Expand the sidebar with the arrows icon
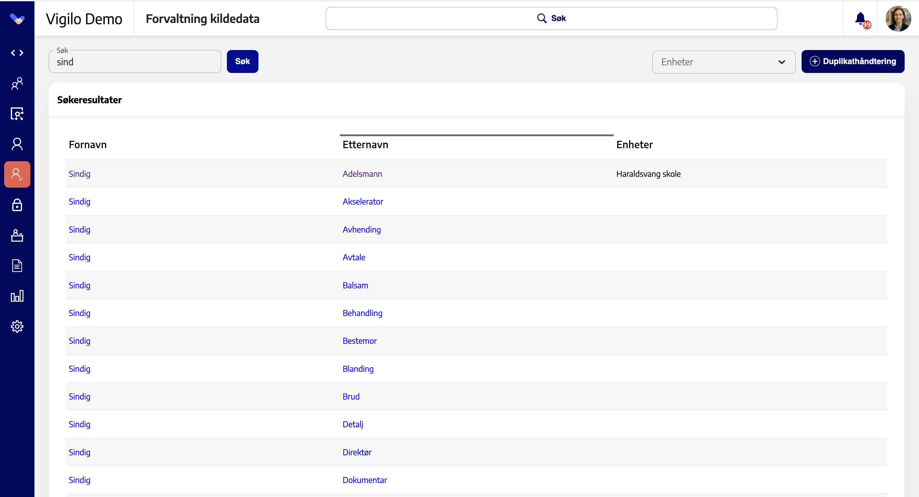Screen dimensions: 919x497 [17, 53]
